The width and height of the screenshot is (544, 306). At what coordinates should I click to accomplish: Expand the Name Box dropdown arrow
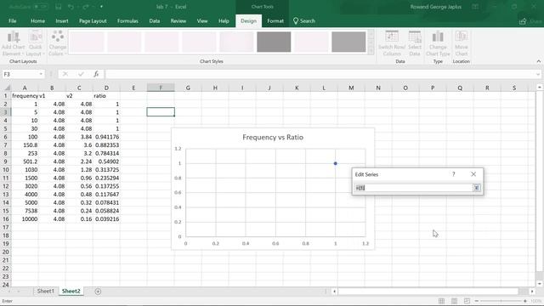(41, 74)
